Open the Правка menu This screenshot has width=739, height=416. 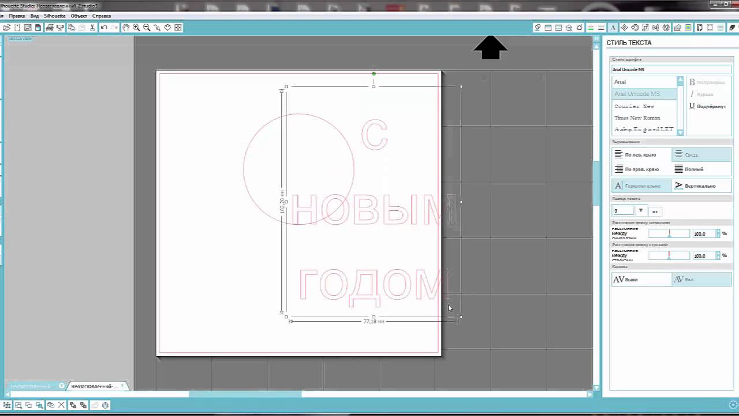tap(17, 16)
